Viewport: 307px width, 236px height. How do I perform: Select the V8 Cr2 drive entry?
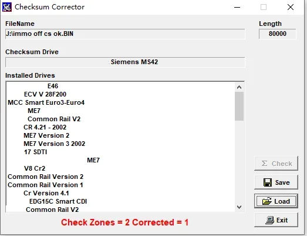click(35, 168)
